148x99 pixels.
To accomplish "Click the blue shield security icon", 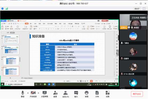I will point(2,9).
